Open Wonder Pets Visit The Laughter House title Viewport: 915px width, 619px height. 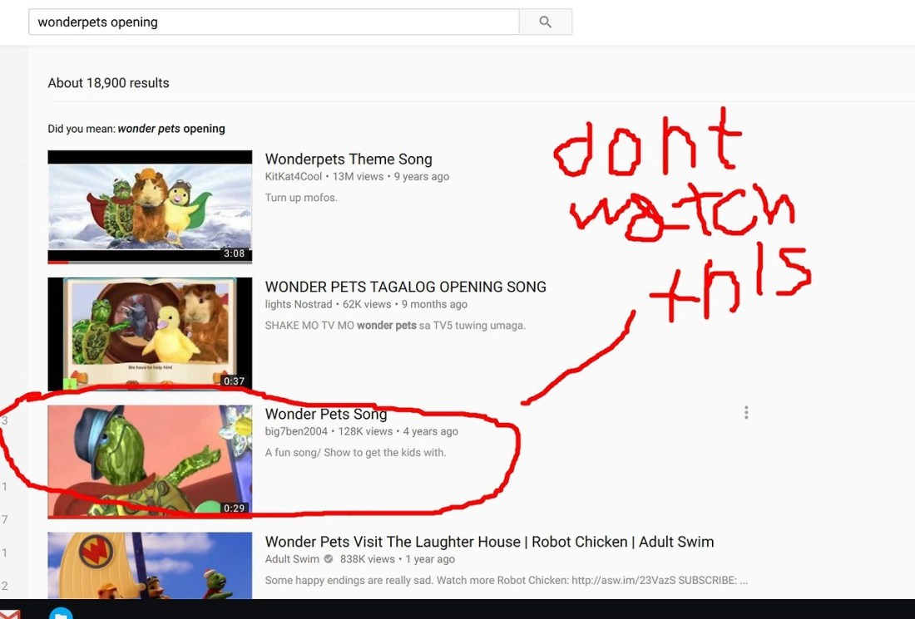tap(489, 542)
